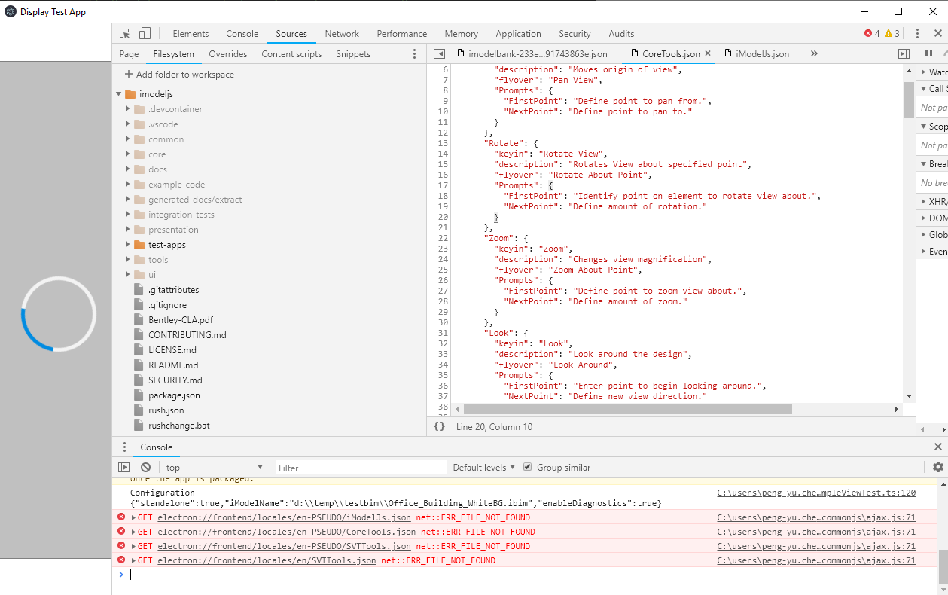Switch to the Page navigator tab
This screenshot has width=948, height=595.
point(129,54)
